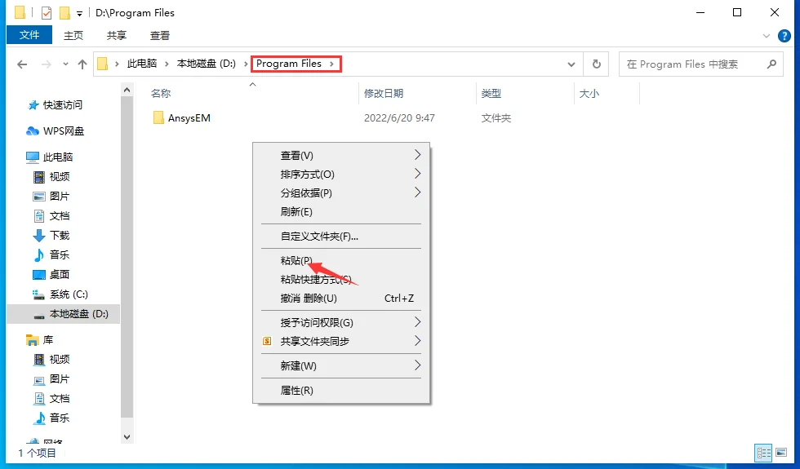Open 音乐 under 库
The width and height of the screenshot is (800, 469).
[51, 418]
